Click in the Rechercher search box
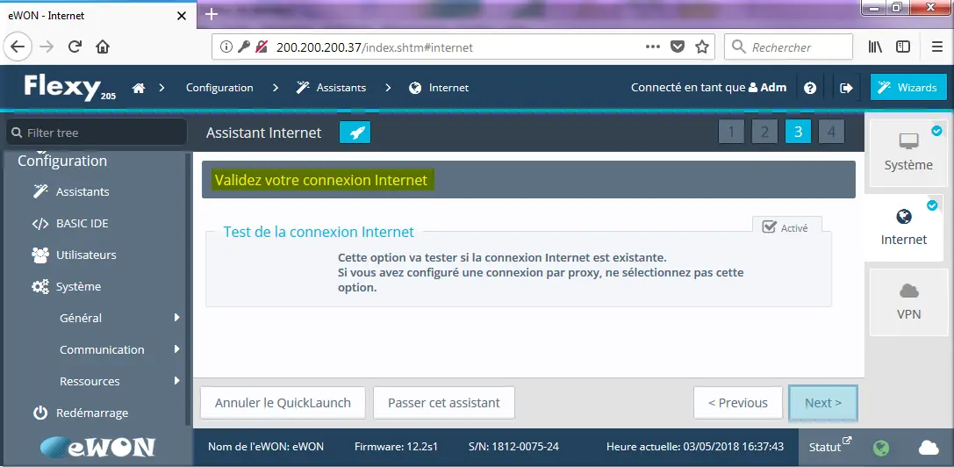The image size is (954, 467). [788, 47]
